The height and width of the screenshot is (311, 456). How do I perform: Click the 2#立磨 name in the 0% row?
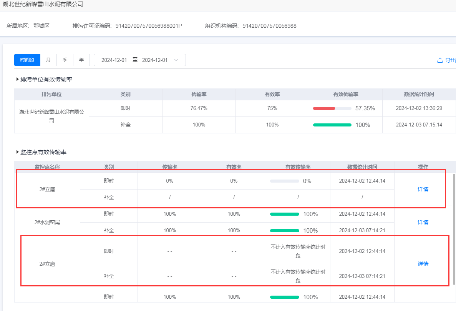47,189
